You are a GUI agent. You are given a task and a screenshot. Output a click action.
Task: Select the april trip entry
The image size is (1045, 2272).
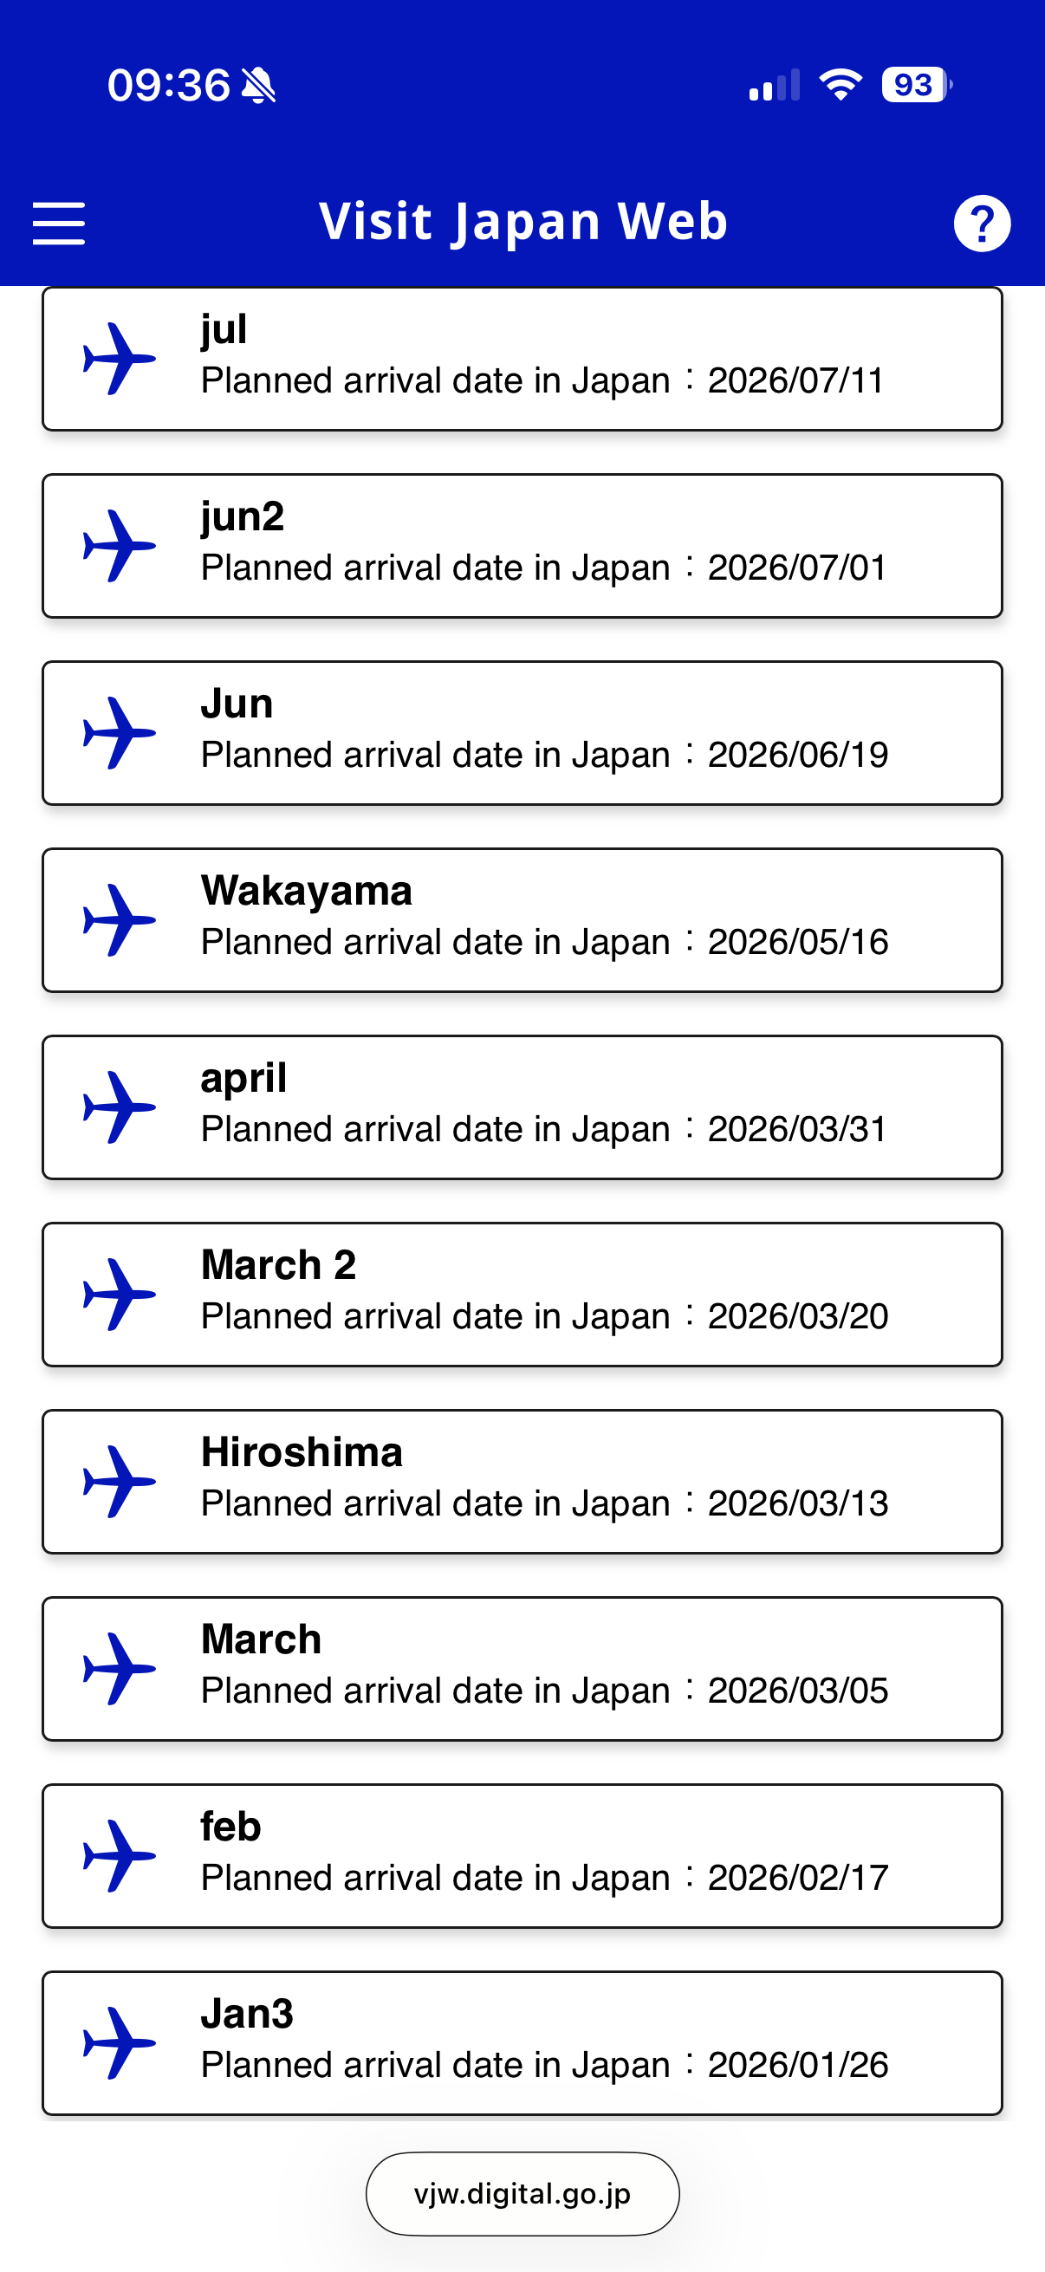click(x=522, y=1107)
